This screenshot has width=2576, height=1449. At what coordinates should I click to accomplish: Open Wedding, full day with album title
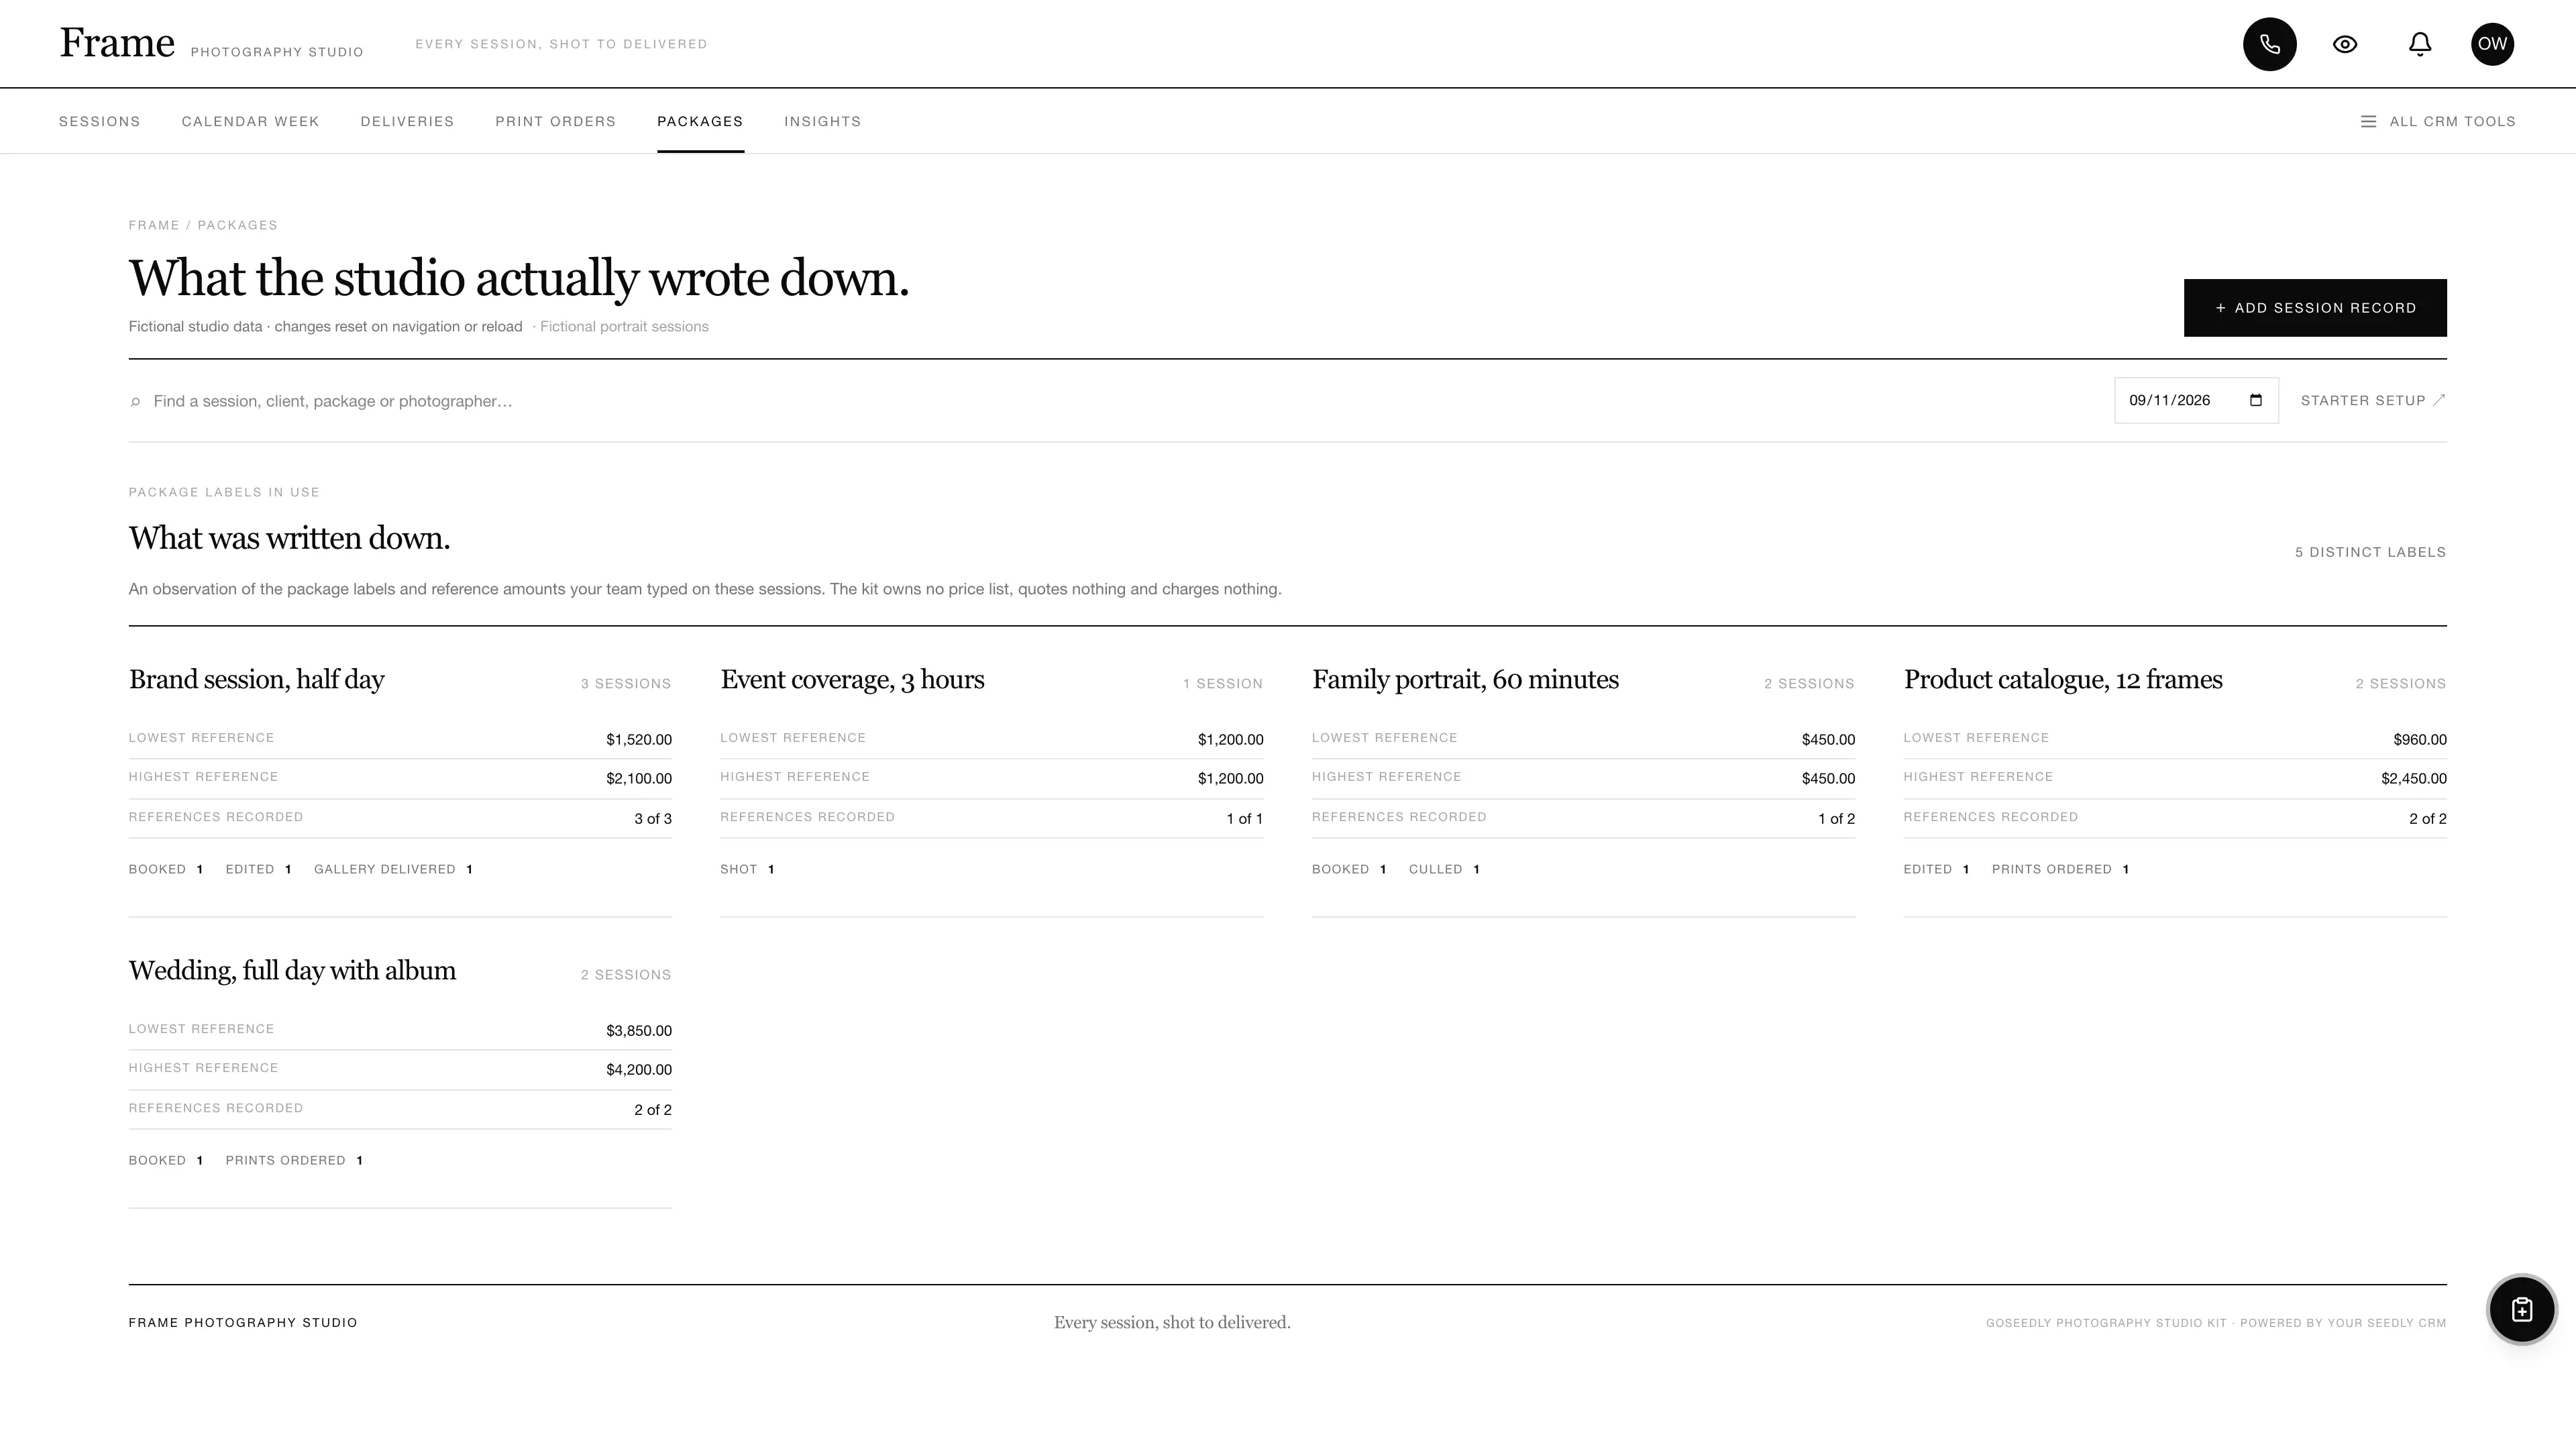point(292,971)
